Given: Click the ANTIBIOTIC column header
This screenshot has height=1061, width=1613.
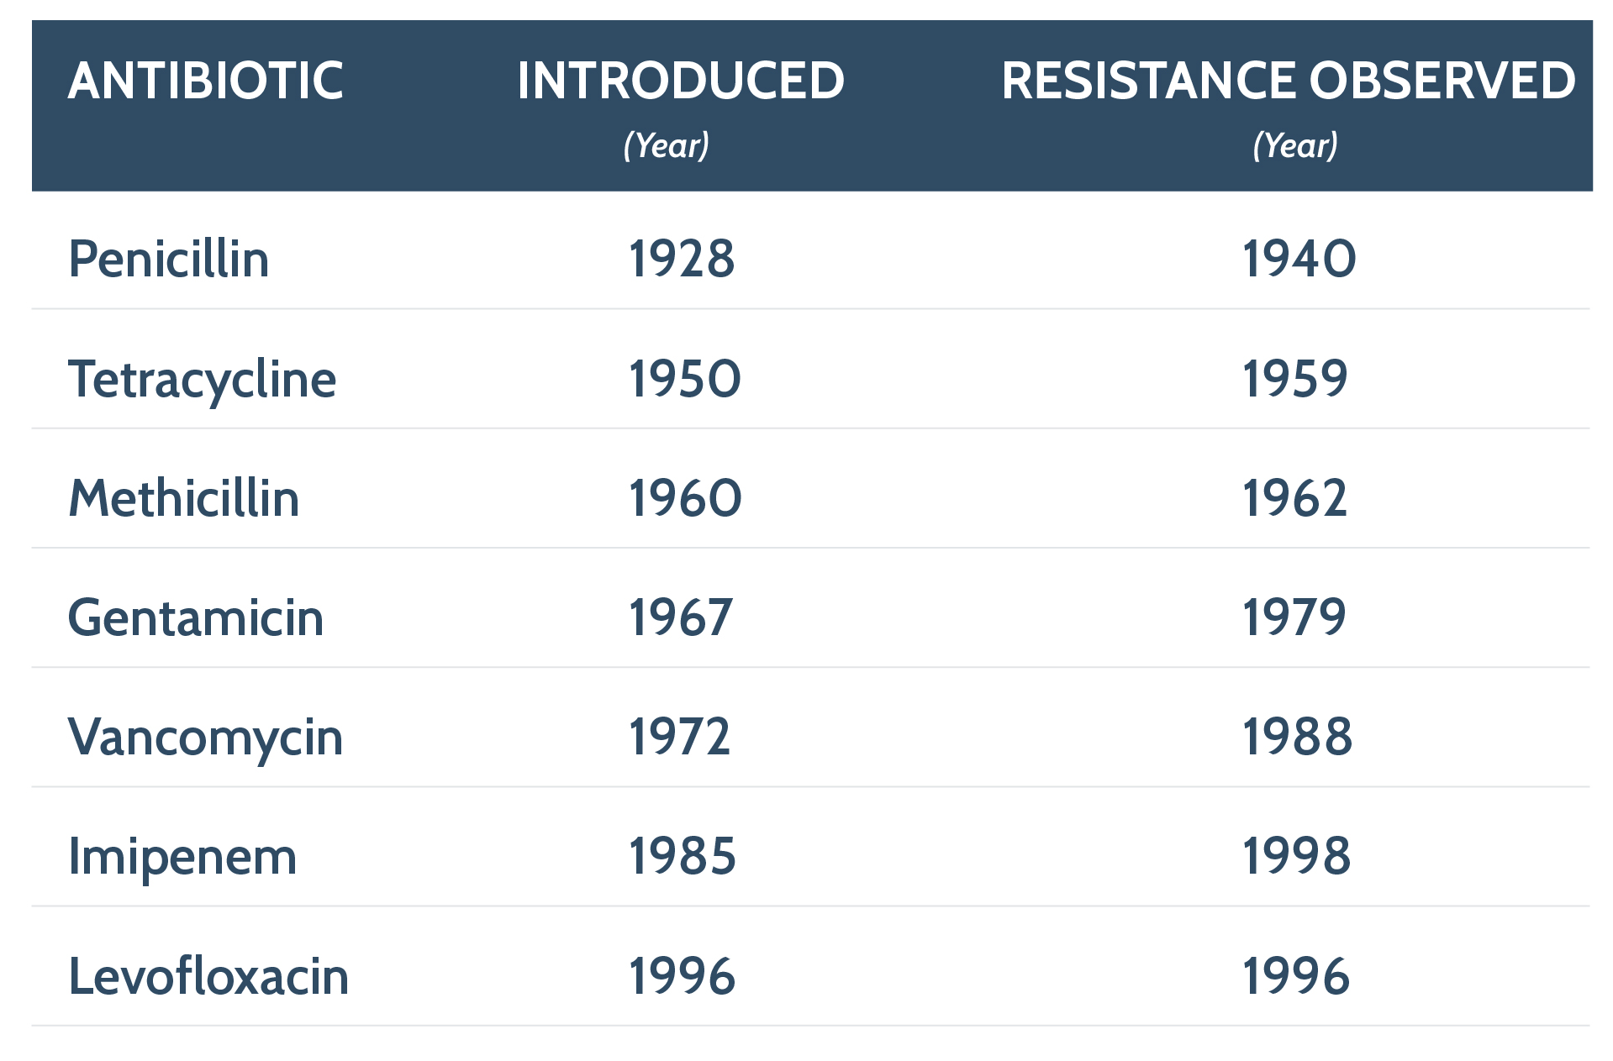Looking at the screenshot, I should pyautogui.click(x=206, y=81).
